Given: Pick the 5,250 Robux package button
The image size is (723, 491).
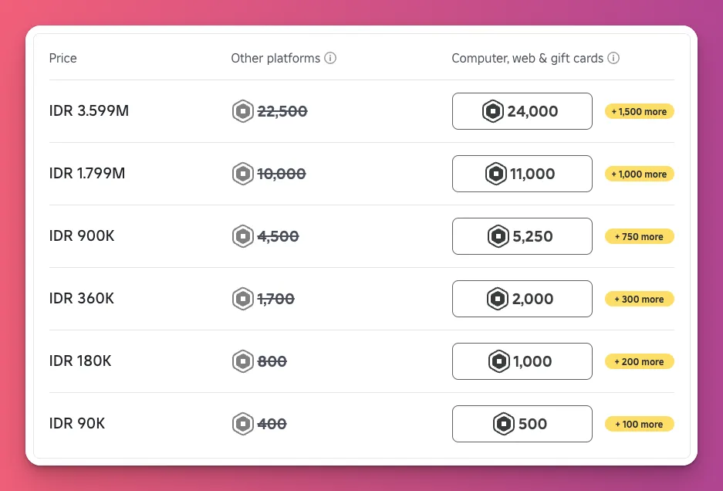Looking at the screenshot, I should [x=522, y=236].
